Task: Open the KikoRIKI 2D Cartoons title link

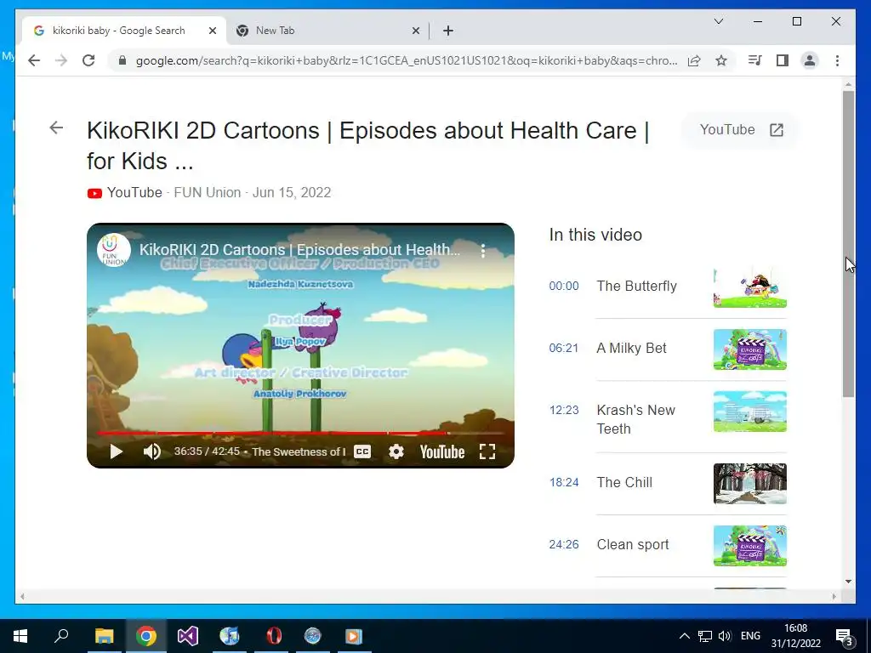Action: 367,145
